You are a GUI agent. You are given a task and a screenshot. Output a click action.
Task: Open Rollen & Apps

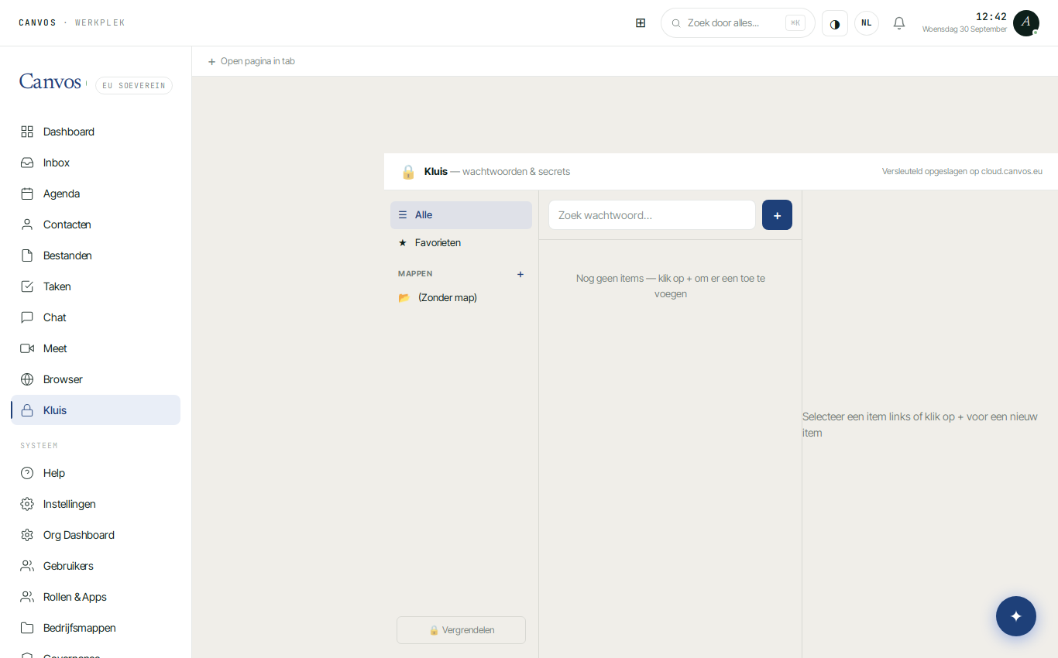pyautogui.click(x=95, y=597)
